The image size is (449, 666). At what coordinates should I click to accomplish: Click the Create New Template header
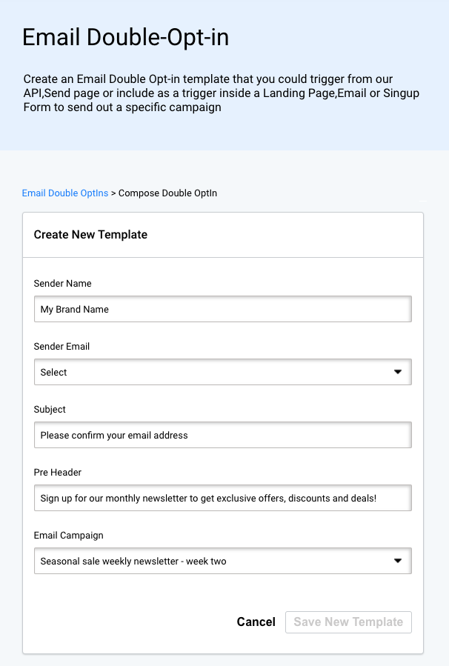tap(90, 234)
